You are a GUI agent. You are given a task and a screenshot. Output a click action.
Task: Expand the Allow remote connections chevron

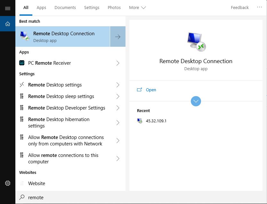(118, 159)
